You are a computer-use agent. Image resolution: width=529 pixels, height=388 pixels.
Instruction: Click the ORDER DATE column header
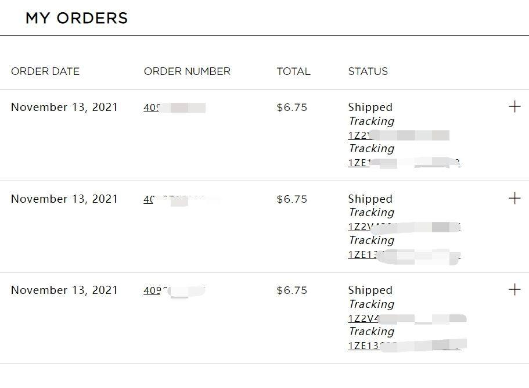45,71
